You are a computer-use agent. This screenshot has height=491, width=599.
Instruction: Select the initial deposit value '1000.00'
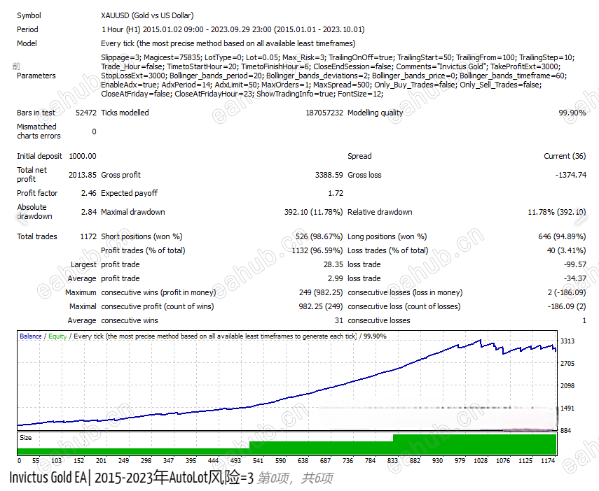[x=83, y=156]
